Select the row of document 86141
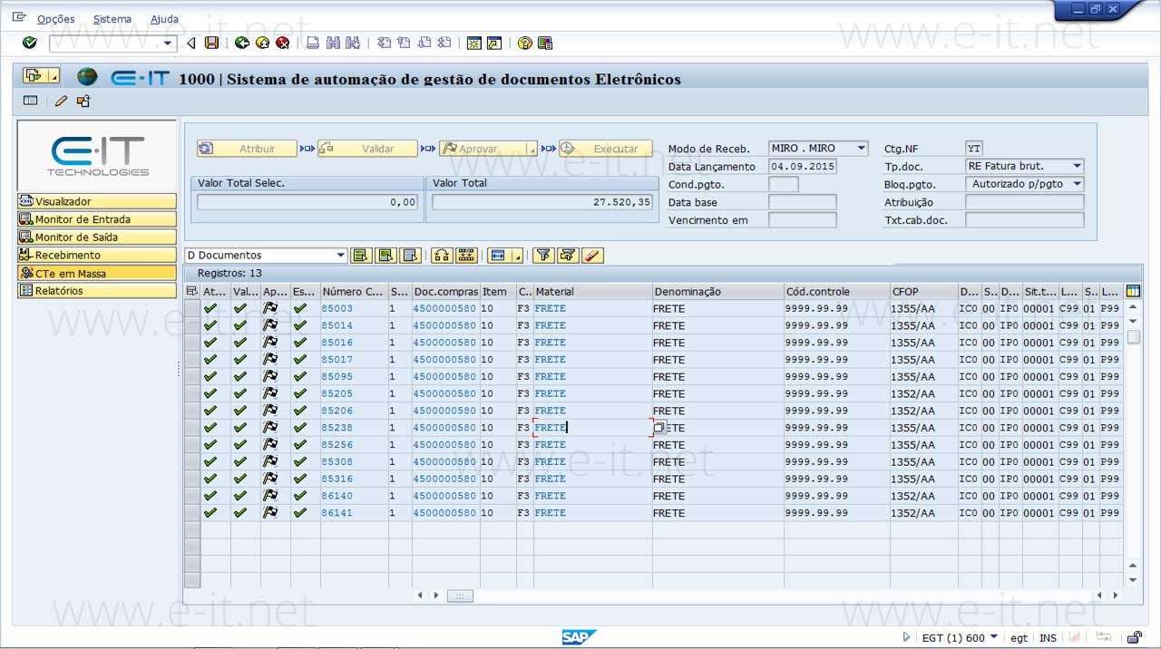 click(191, 512)
